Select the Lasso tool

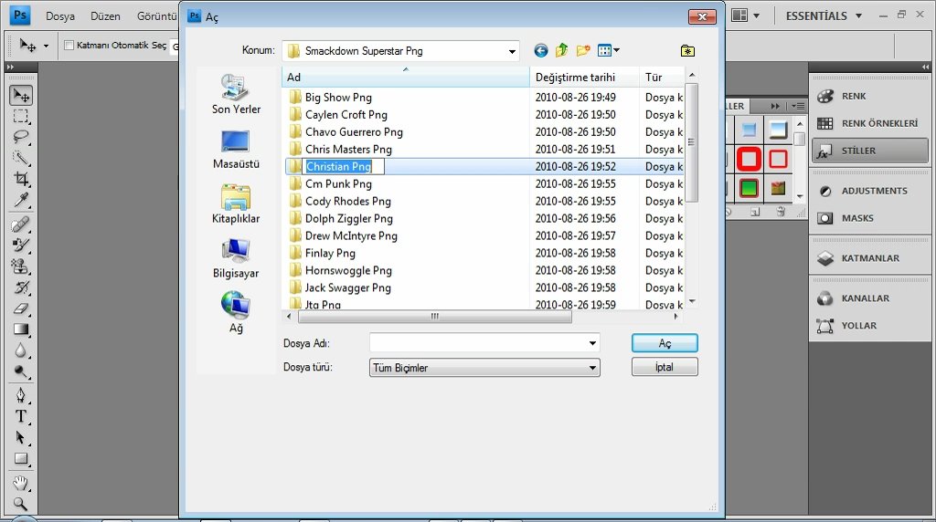pos(21,137)
